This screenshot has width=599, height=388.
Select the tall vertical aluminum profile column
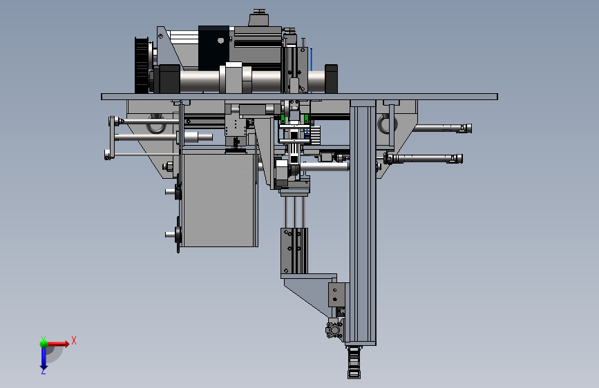point(363,222)
